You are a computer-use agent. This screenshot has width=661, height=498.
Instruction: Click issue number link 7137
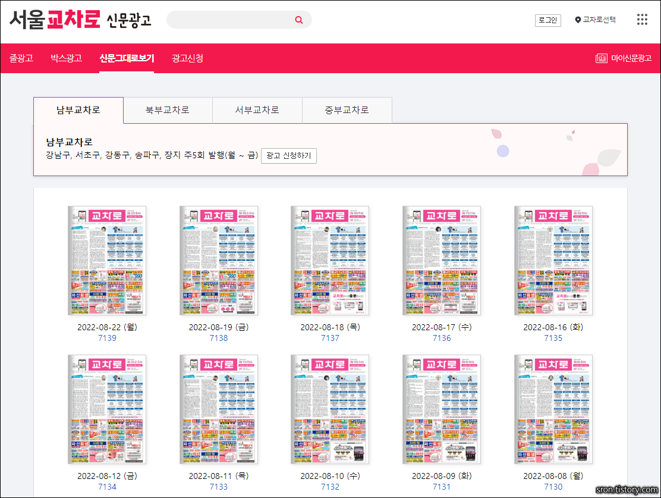(x=330, y=338)
